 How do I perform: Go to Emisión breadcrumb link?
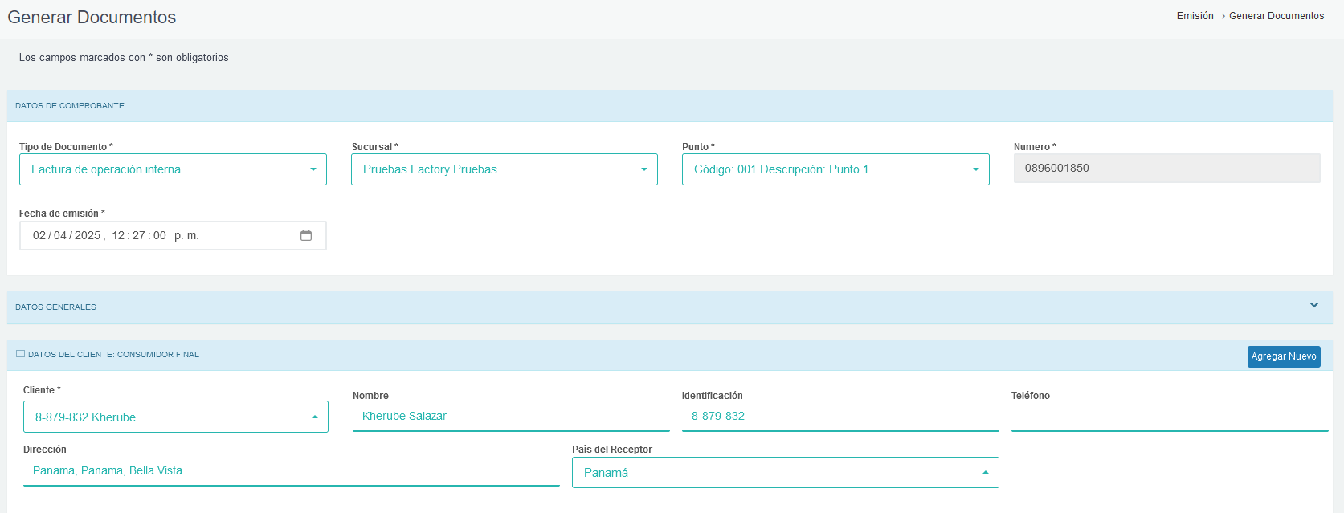(x=1195, y=16)
